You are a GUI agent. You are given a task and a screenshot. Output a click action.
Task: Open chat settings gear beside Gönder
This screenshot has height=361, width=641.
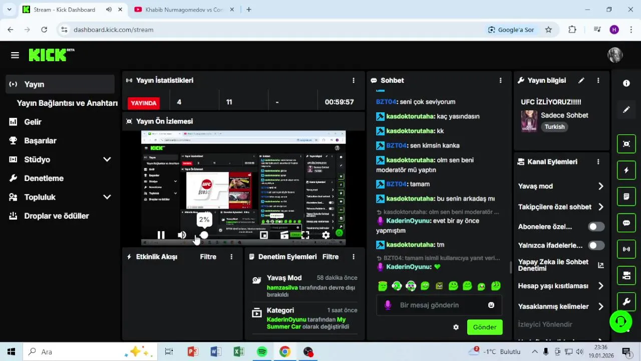pyautogui.click(x=456, y=327)
